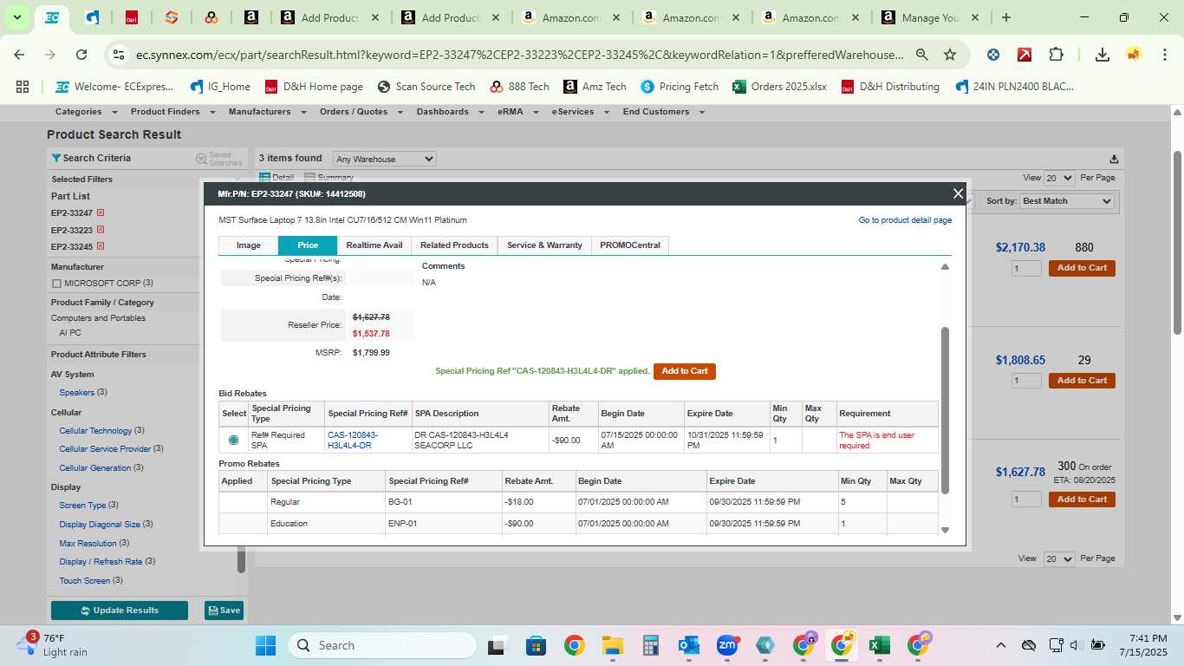Expand the Manufacturers menu
This screenshot has width=1184, height=666.
(265, 112)
